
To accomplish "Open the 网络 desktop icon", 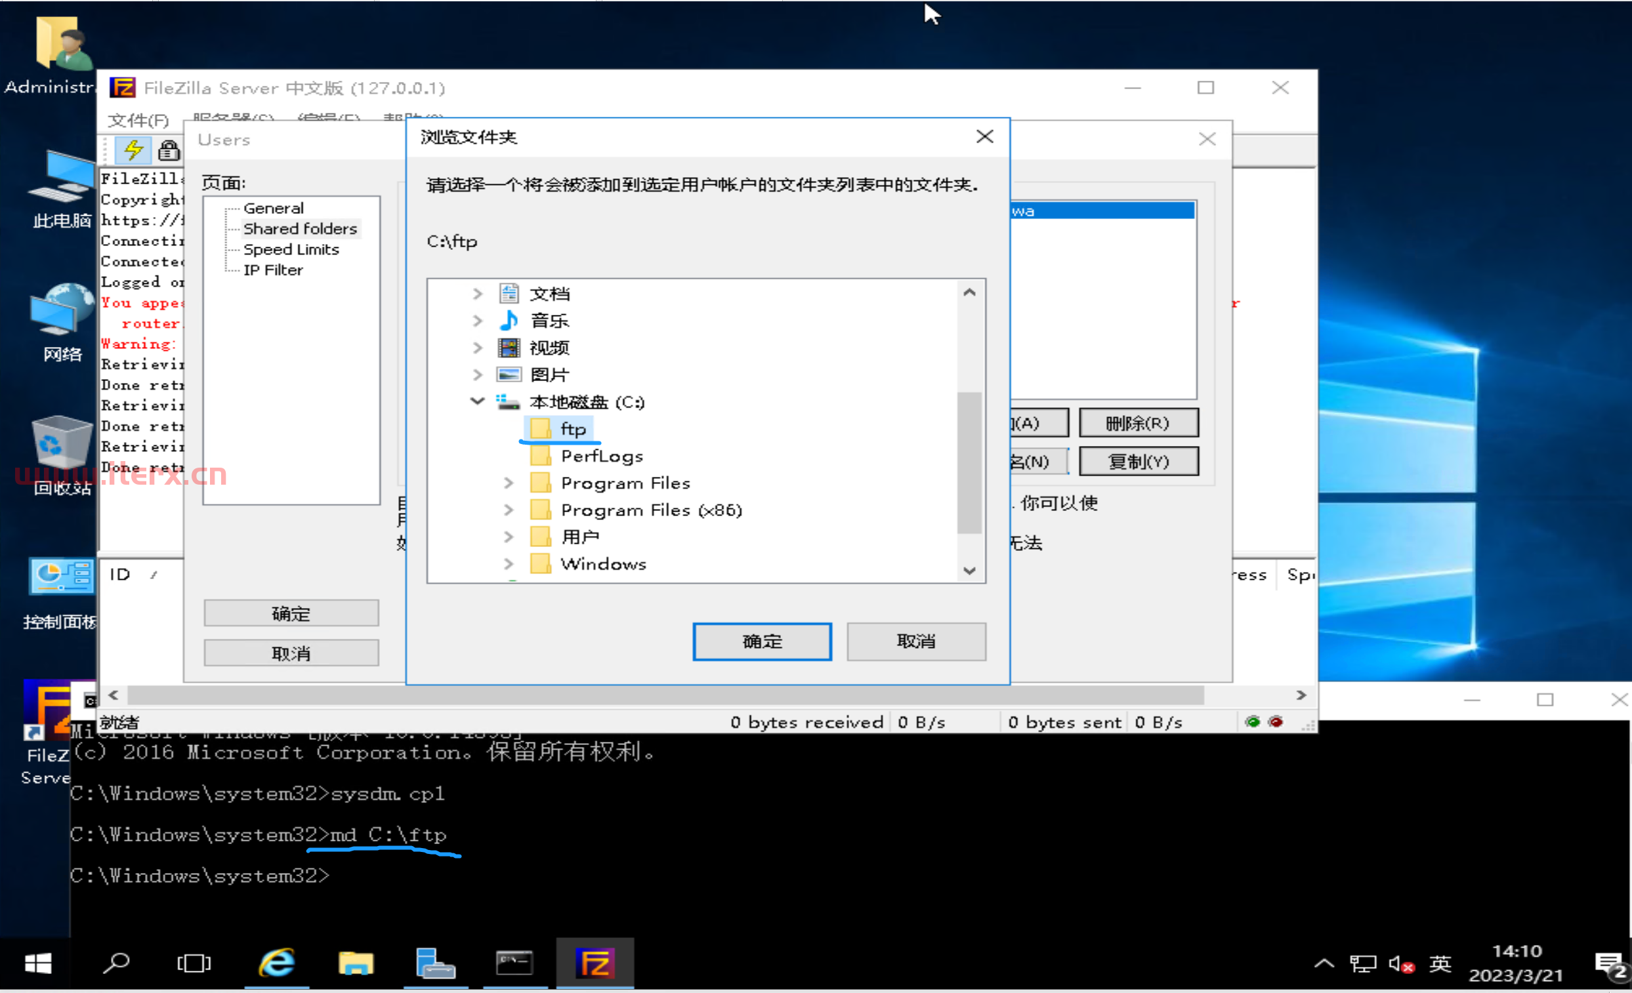I will point(62,323).
